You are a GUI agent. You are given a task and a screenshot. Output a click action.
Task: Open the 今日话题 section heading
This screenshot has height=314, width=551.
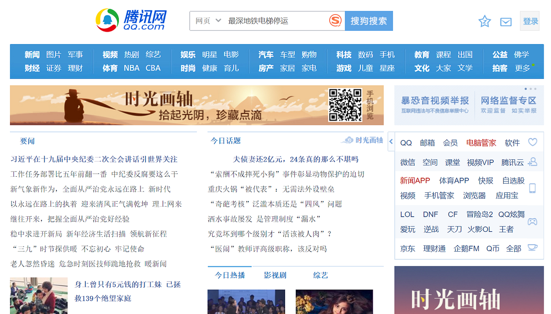pyautogui.click(x=225, y=140)
